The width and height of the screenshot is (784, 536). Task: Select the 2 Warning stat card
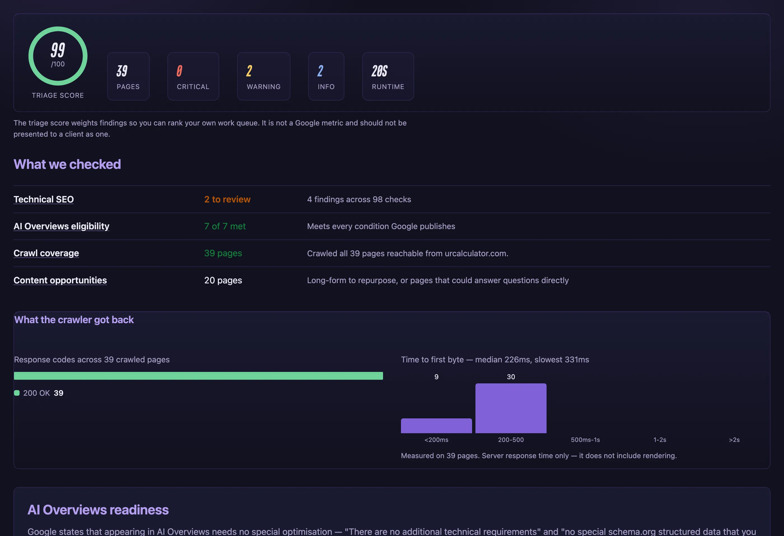264,76
